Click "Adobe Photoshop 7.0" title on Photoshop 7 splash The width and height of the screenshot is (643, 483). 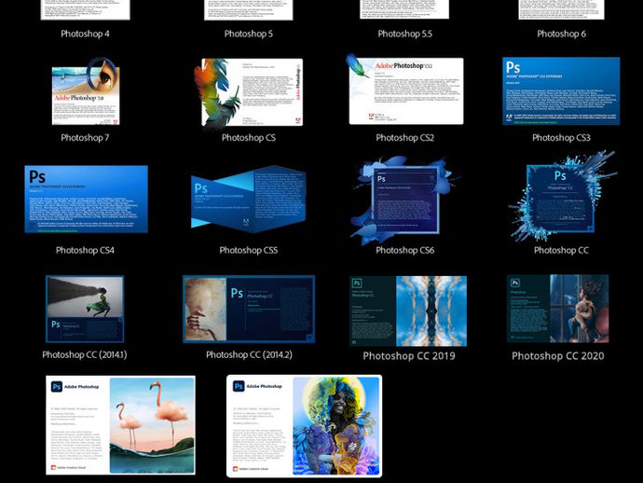point(79,98)
